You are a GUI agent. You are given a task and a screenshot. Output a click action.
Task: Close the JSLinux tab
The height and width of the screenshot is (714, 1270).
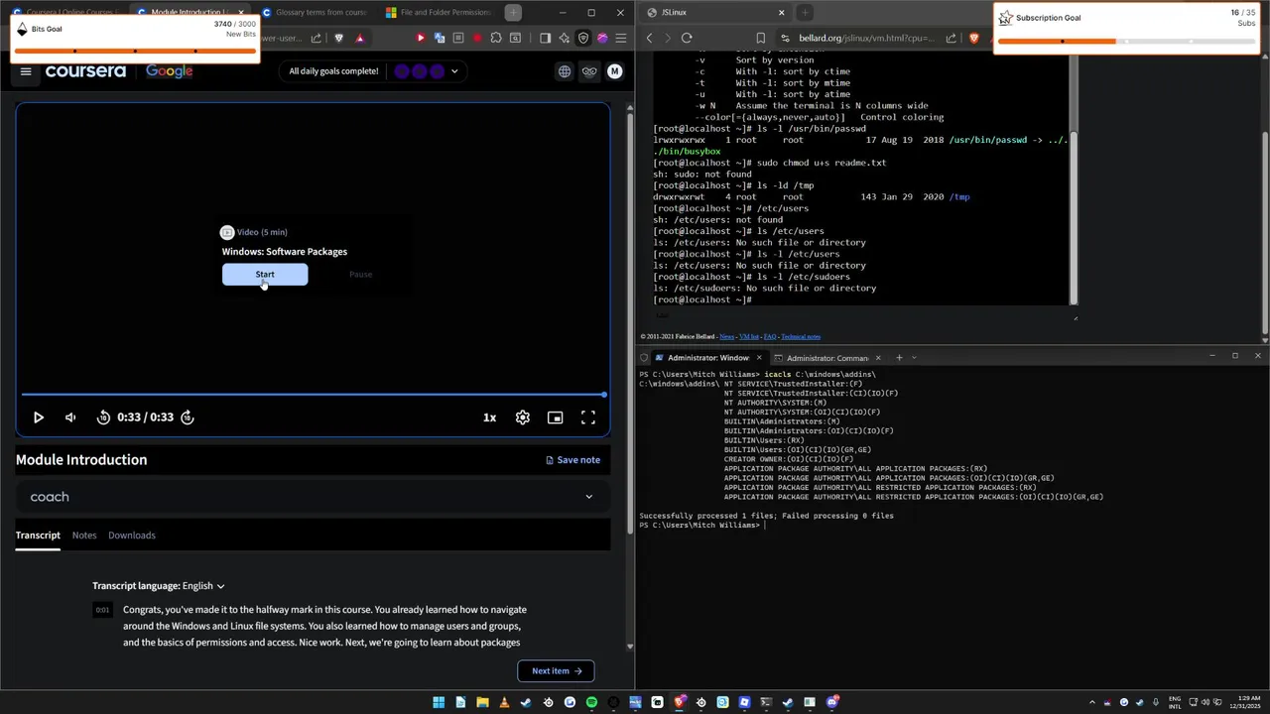point(781,13)
